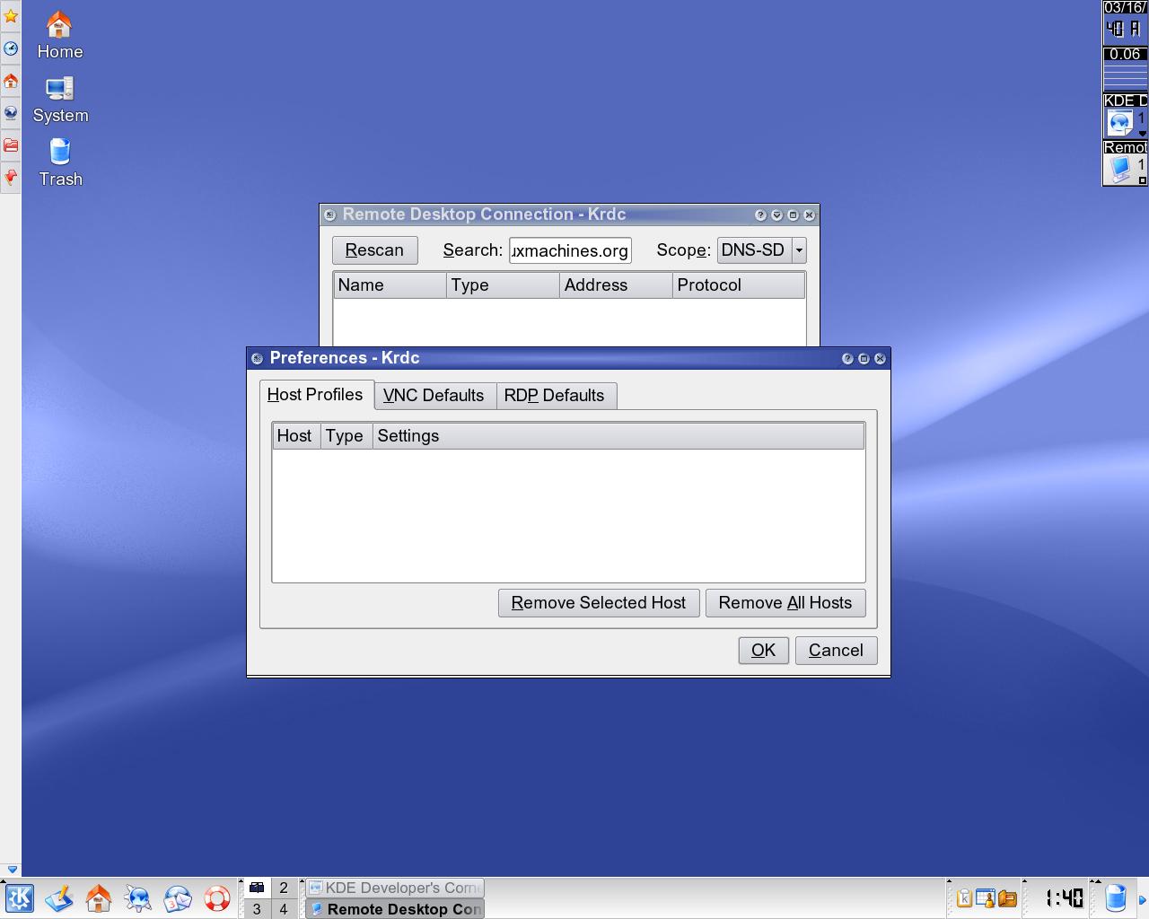
Task: Open the lifebuoy Help Center icon
Action: coord(217,898)
